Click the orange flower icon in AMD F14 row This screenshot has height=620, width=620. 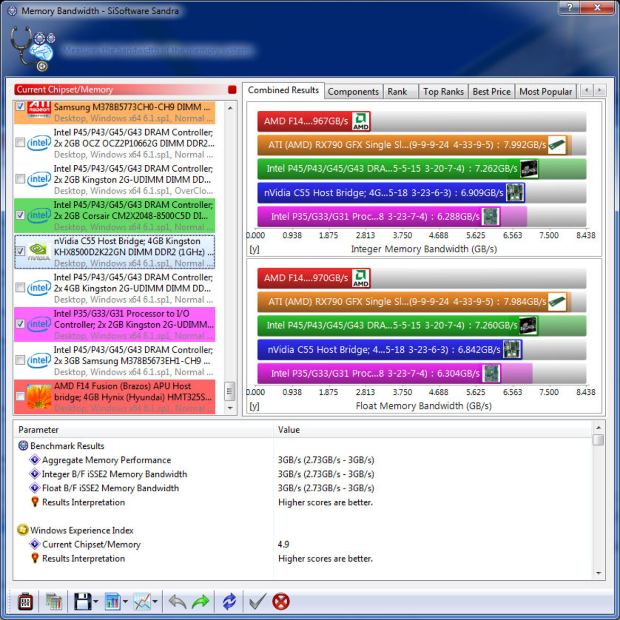point(39,396)
